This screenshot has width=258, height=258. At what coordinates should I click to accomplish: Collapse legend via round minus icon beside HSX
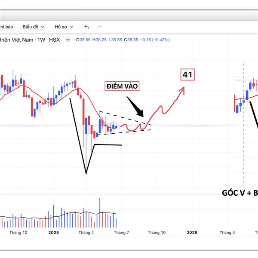(68, 40)
